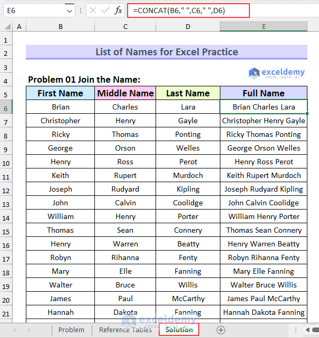The height and width of the screenshot is (338, 319).
Task: Click the previous sheet navigation arrow
Action: (x=14, y=330)
